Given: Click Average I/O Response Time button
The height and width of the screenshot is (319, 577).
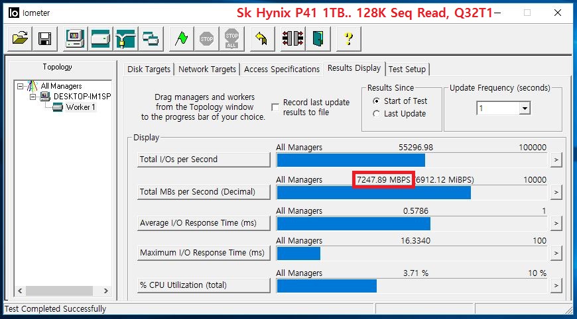Looking at the screenshot, I should click(204, 223).
